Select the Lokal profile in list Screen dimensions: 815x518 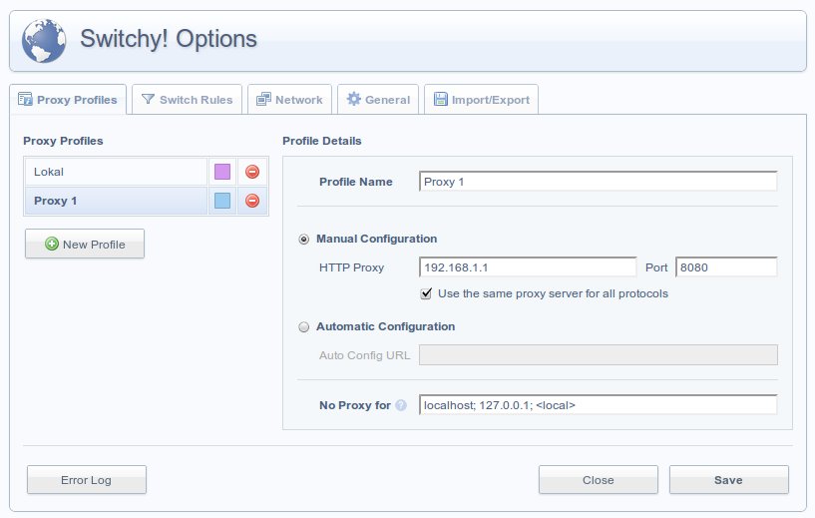coord(115,172)
